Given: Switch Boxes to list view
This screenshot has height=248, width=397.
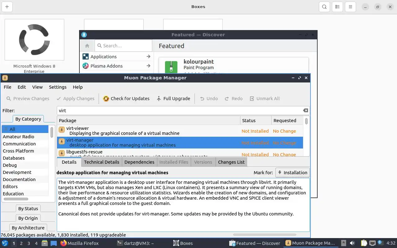Looking at the screenshot, I should click(337, 7).
